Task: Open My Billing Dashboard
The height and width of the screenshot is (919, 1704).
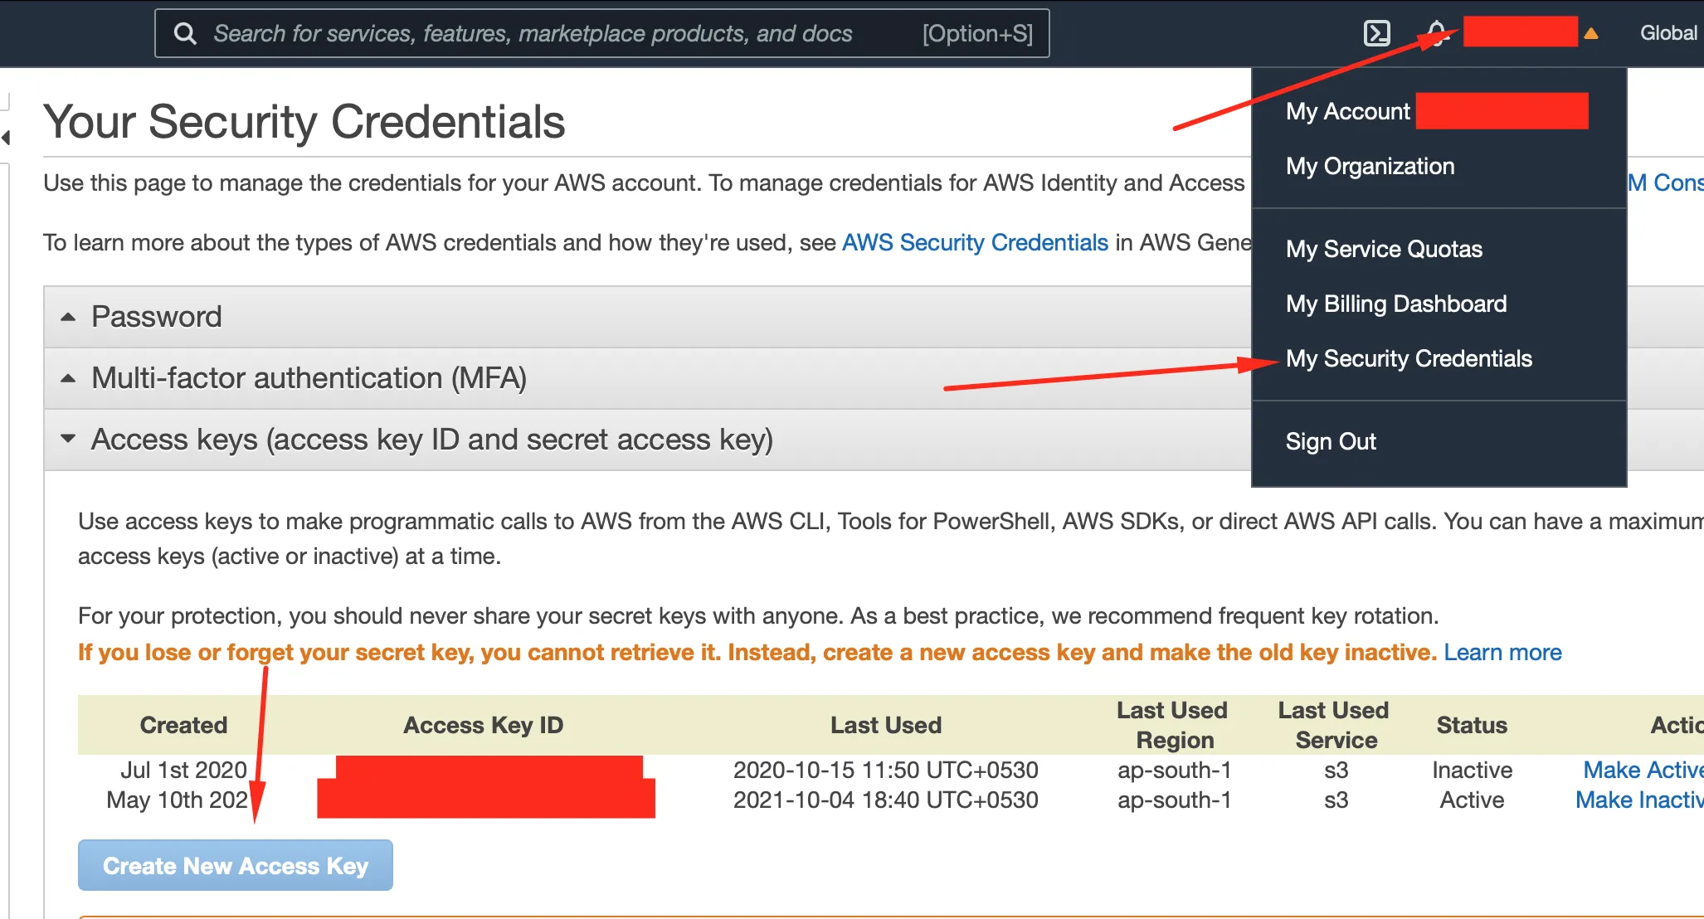Action: (1395, 304)
